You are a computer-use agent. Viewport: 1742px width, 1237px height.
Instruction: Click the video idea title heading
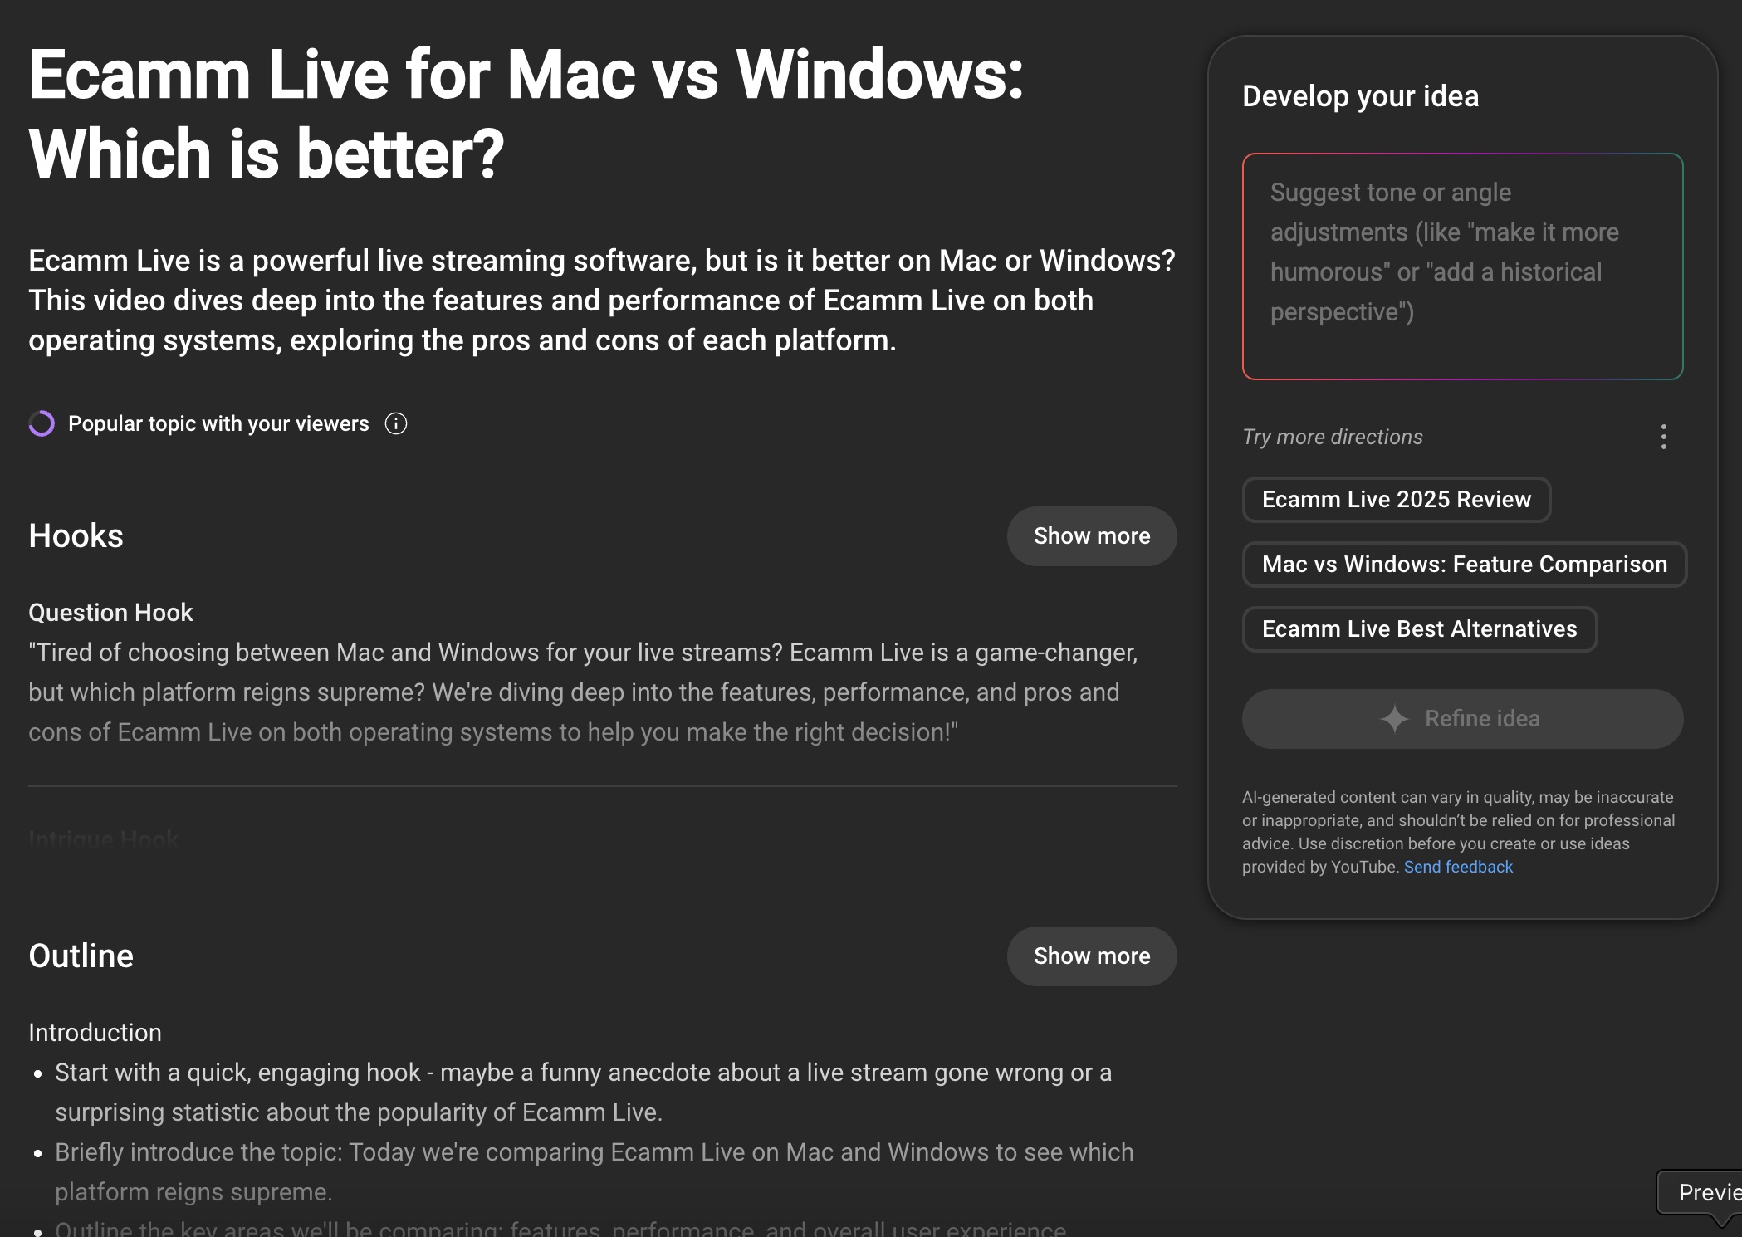pos(526,115)
